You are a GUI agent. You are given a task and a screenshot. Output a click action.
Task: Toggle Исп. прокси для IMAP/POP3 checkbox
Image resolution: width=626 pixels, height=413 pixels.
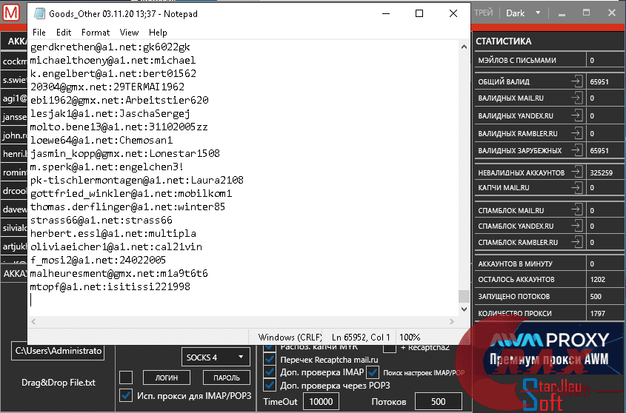click(126, 395)
